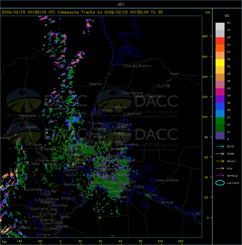Click the 'L_Dormida' map label
Image resolution: width=242 pixels, height=245 pixels.
166,202
